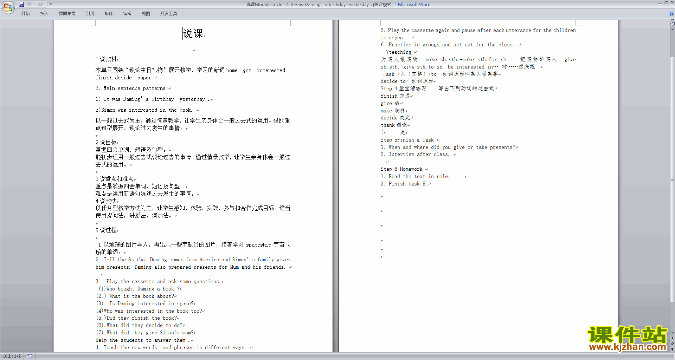Expand Customize Quick Access Toolbar menu
This screenshot has height=360, width=675.
(51, 4)
